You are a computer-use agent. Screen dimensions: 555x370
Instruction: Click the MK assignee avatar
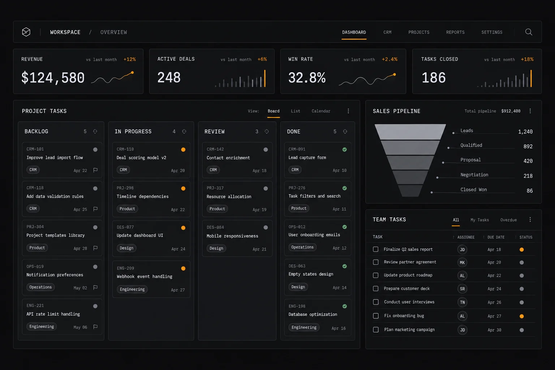click(x=462, y=263)
